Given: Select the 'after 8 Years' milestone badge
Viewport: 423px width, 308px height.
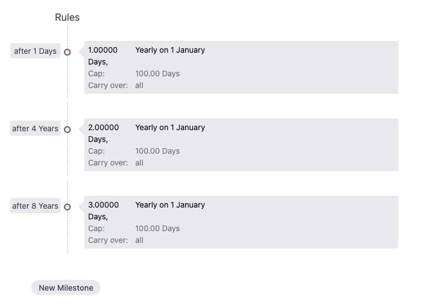Looking at the screenshot, I should (x=35, y=206).
